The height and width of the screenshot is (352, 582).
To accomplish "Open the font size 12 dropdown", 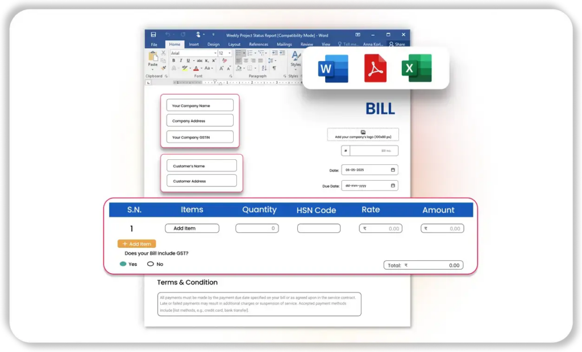I will [x=230, y=53].
